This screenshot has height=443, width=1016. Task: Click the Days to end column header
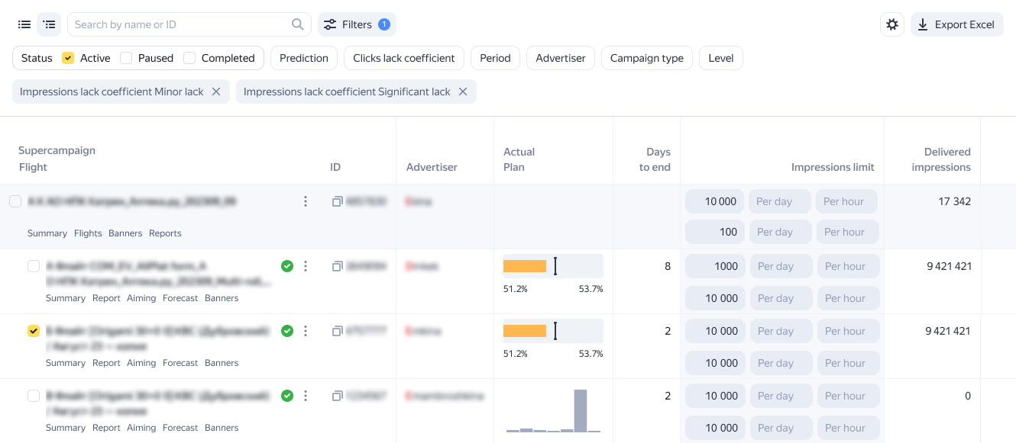(x=655, y=159)
